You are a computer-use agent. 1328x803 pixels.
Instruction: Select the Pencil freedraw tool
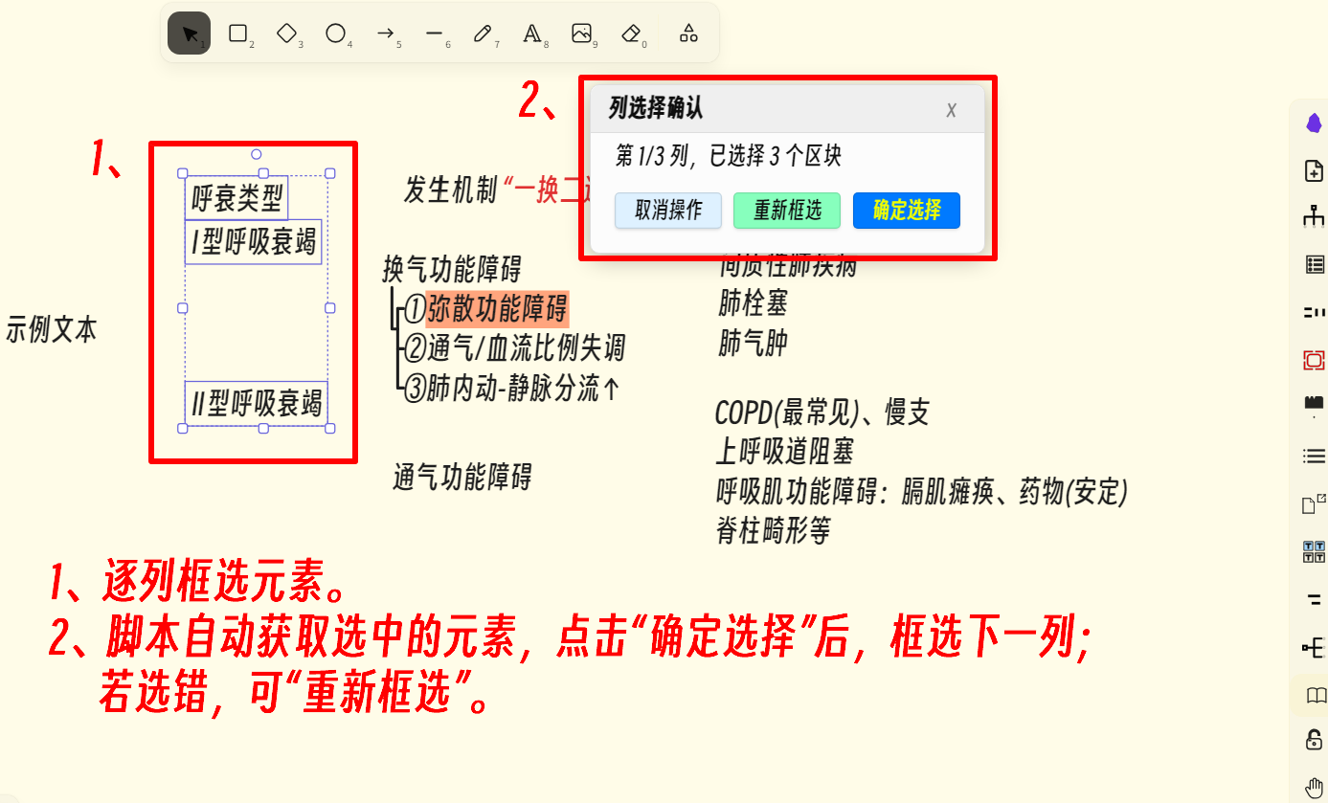(483, 33)
